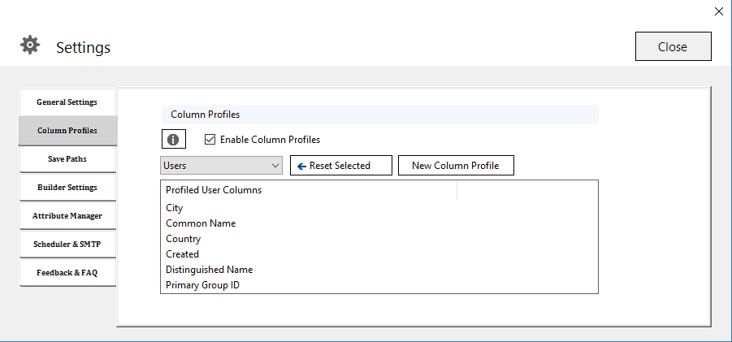Click the New Column Profile button
The height and width of the screenshot is (342, 732).
456,166
